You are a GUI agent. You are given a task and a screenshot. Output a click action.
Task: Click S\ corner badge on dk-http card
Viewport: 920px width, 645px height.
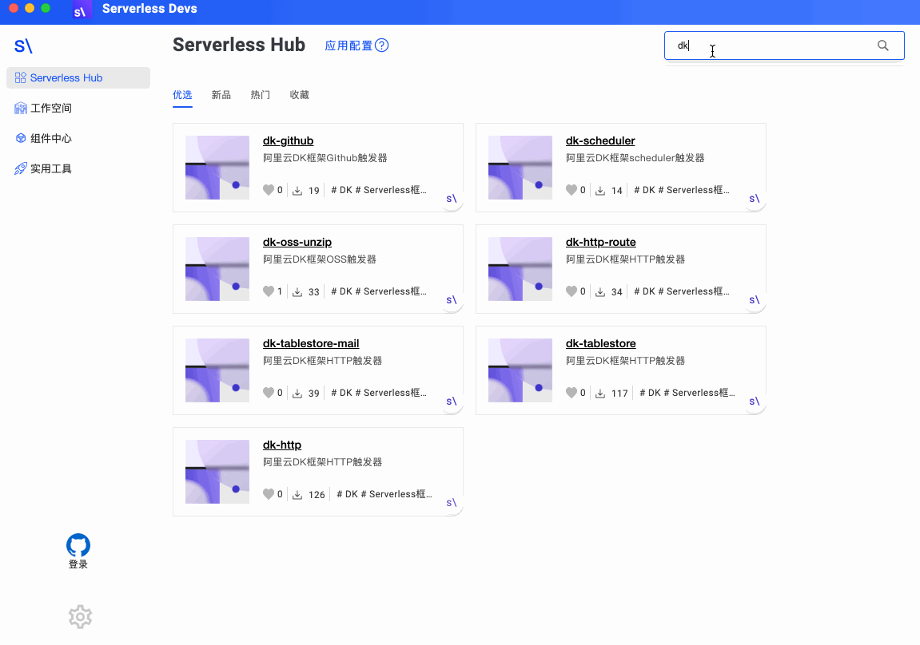pyautogui.click(x=452, y=503)
